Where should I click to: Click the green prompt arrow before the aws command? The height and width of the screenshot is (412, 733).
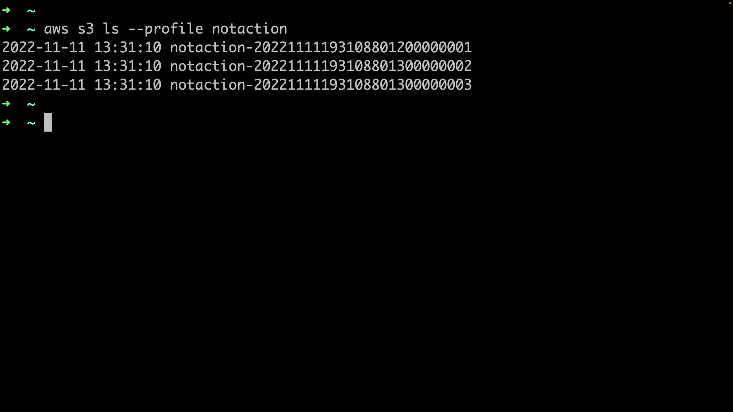pyautogui.click(x=6, y=29)
